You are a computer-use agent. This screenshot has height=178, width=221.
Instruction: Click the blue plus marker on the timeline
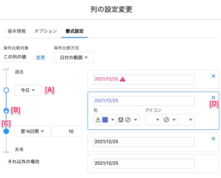[x=6, y=111]
